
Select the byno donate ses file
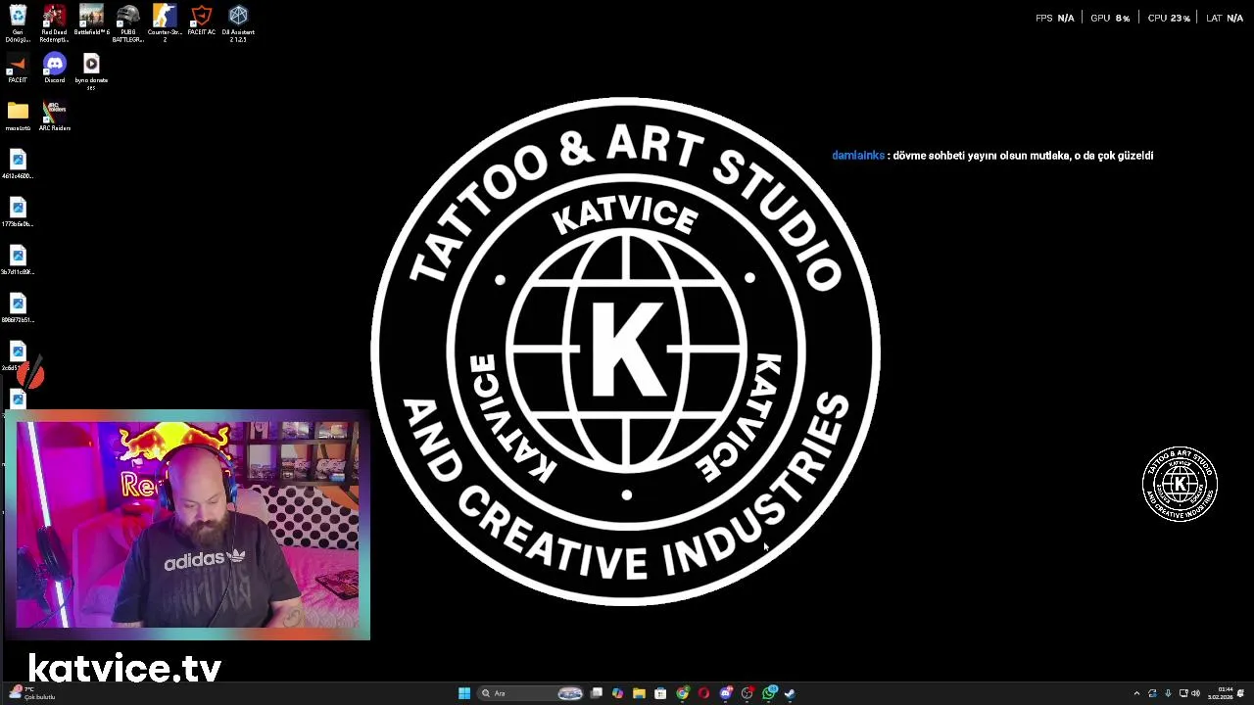(91, 72)
